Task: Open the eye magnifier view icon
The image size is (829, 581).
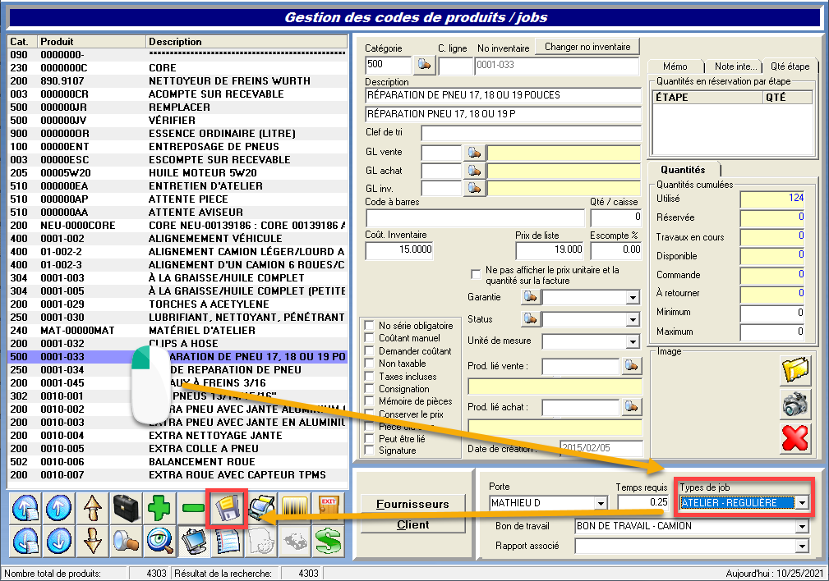Action: 159,542
